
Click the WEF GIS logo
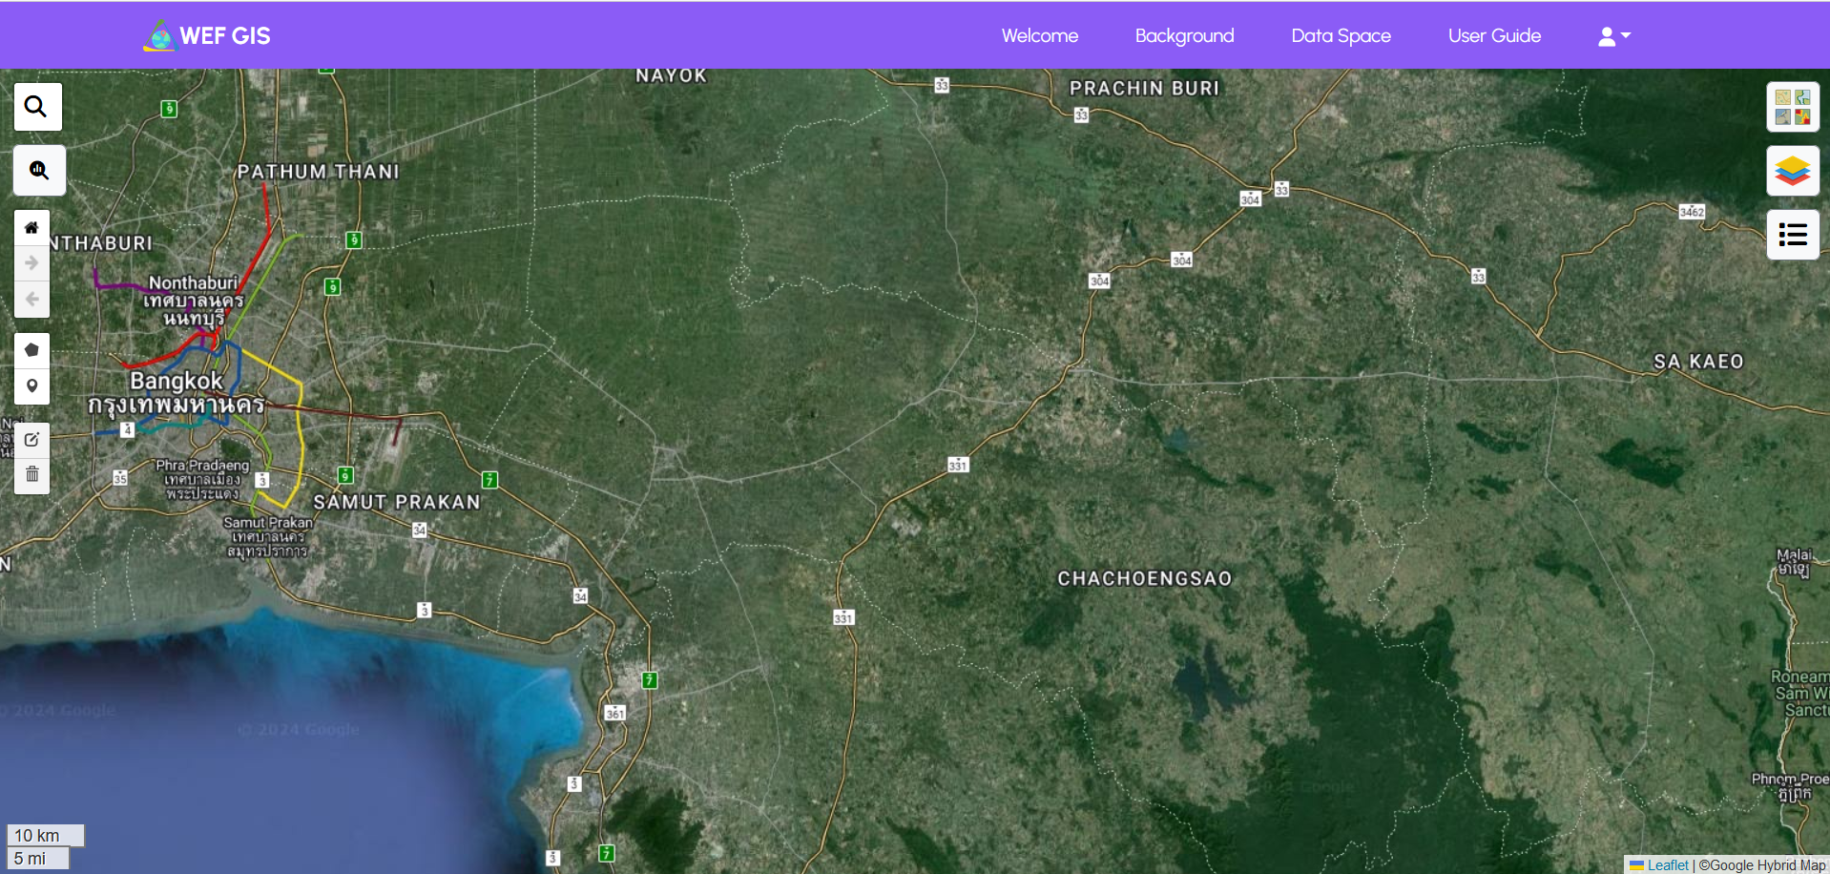click(x=207, y=36)
